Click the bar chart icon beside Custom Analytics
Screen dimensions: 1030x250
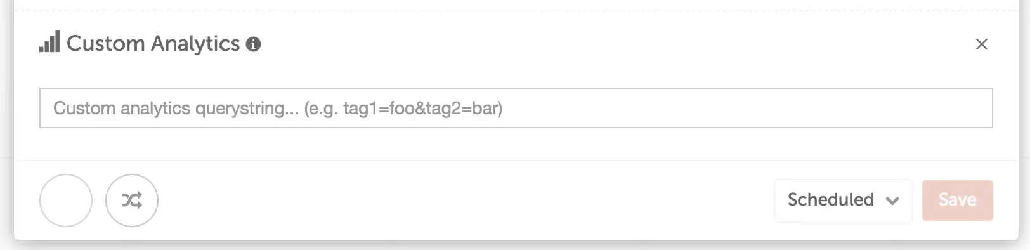[x=49, y=42]
